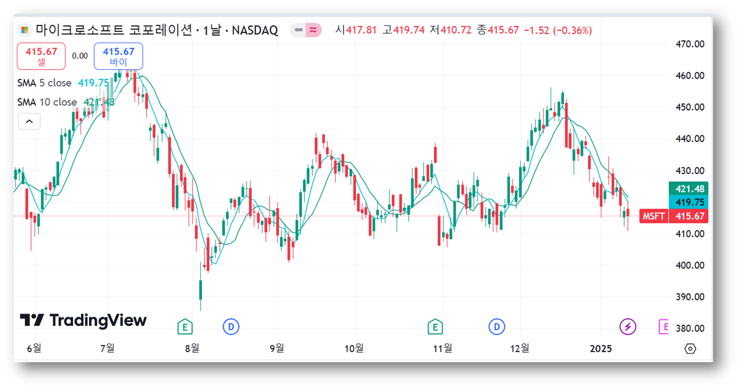Select the SMA 5 close indicator label
Screen dimensions: 741x390
[x=44, y=83]
